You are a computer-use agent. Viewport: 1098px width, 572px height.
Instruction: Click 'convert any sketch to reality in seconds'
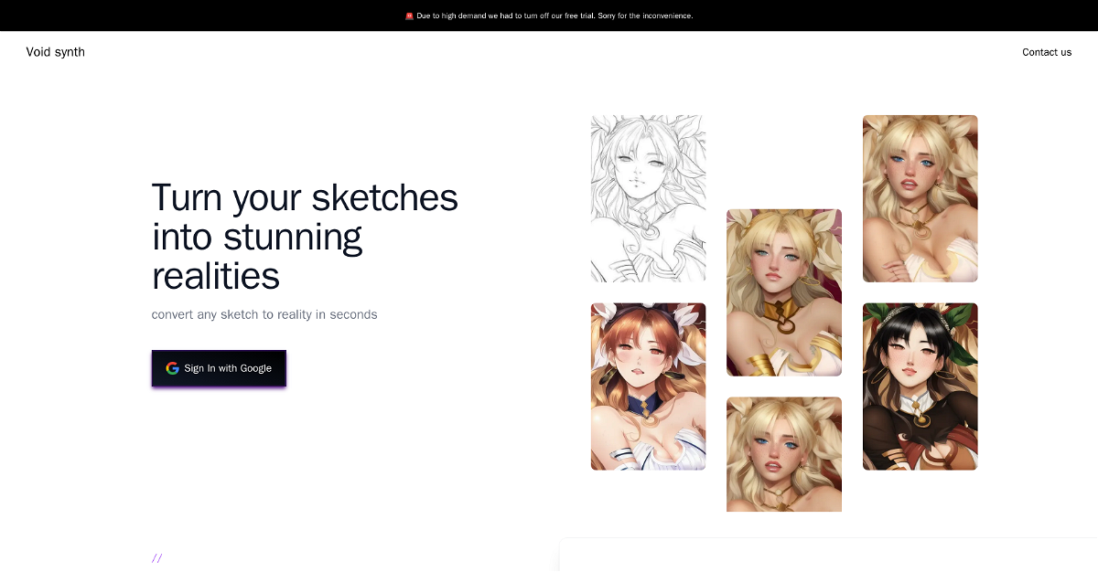264,314
